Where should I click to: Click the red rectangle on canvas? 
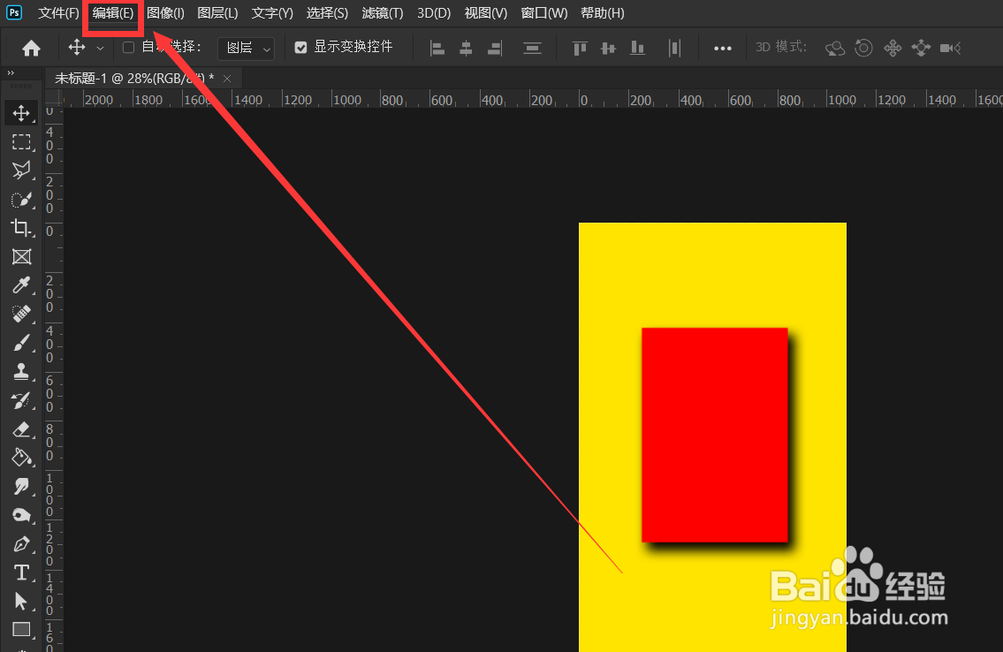click(715, 435)
